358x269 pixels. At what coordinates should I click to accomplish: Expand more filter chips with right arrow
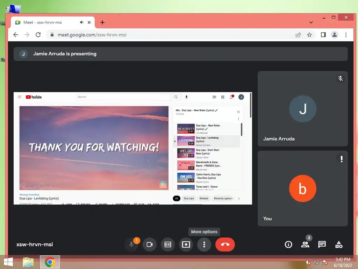239,198
